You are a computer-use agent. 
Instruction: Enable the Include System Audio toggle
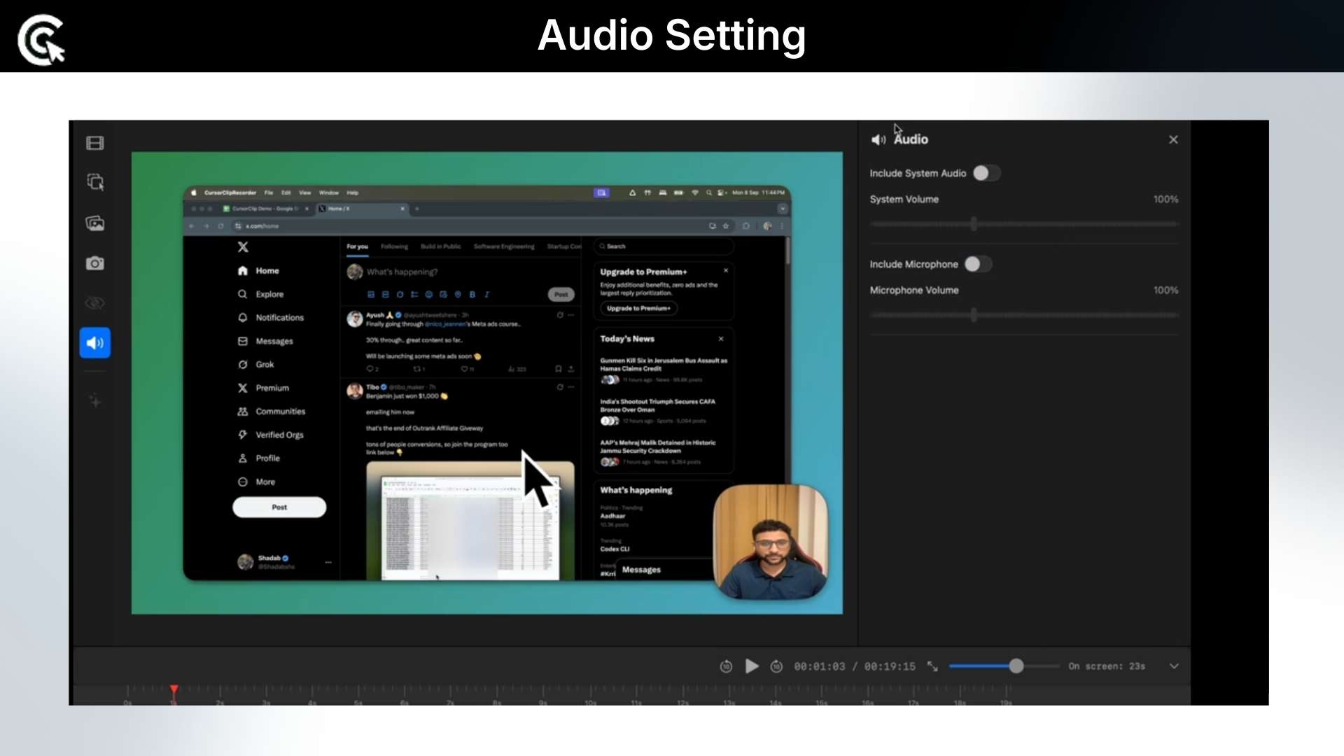tap(986, 173)
